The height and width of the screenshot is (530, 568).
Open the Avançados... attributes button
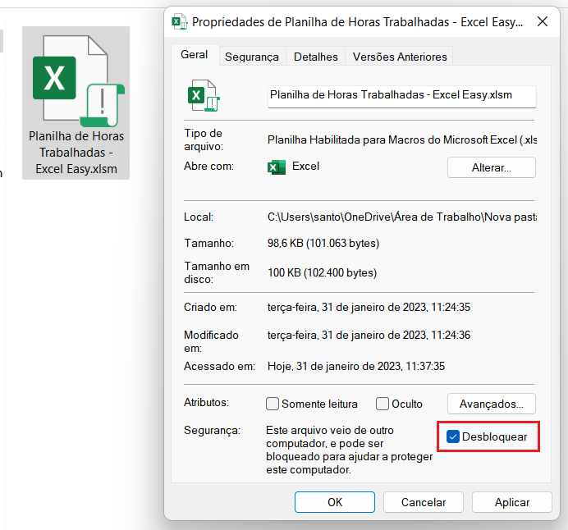491,404
